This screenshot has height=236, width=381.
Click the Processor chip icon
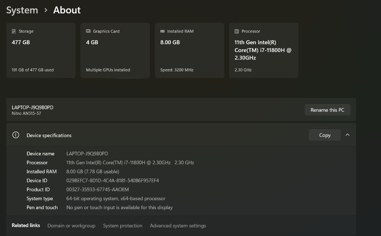pos(237,32)
